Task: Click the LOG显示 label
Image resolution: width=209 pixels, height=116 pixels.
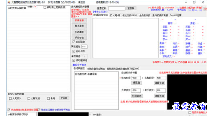Action: coord(97,115)
